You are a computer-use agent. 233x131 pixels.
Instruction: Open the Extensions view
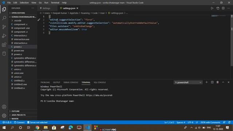4,45
